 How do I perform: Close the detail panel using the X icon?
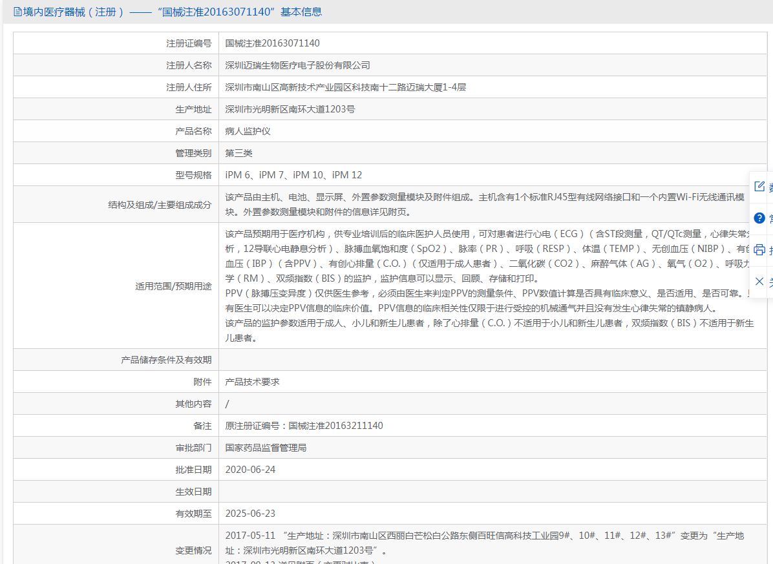point(759,280)
